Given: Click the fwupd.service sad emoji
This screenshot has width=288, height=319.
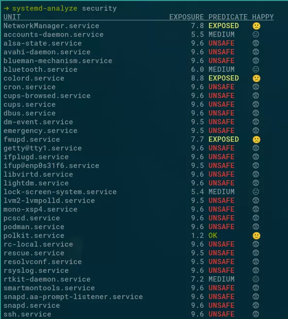Looking at the screenshot, I should coord(256,139).
